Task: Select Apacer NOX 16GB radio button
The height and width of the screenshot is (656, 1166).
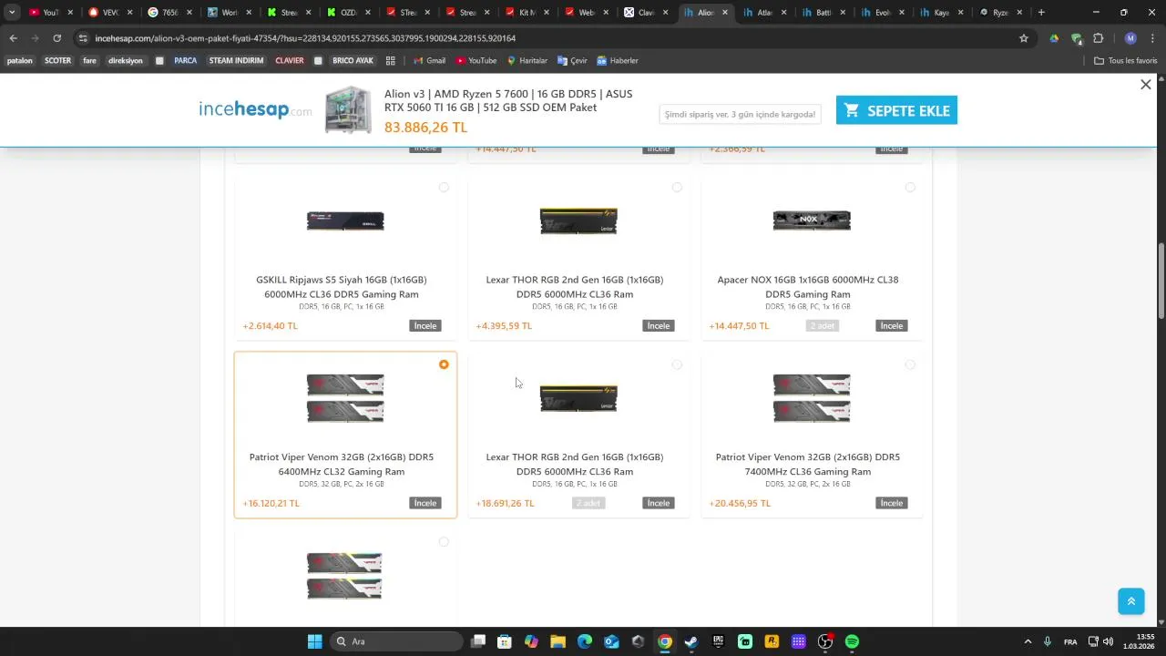Action: click(x=910, y=188)
